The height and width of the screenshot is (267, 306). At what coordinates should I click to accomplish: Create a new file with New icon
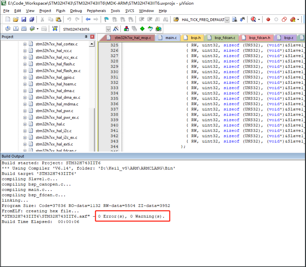(x=8, y=19)
